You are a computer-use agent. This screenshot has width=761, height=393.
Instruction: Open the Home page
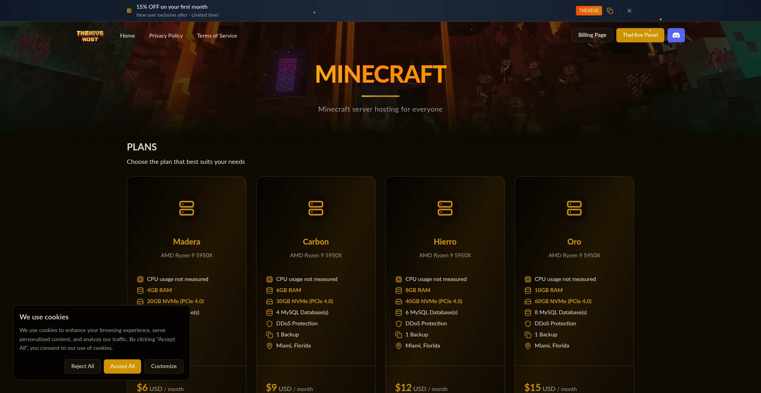127,36
